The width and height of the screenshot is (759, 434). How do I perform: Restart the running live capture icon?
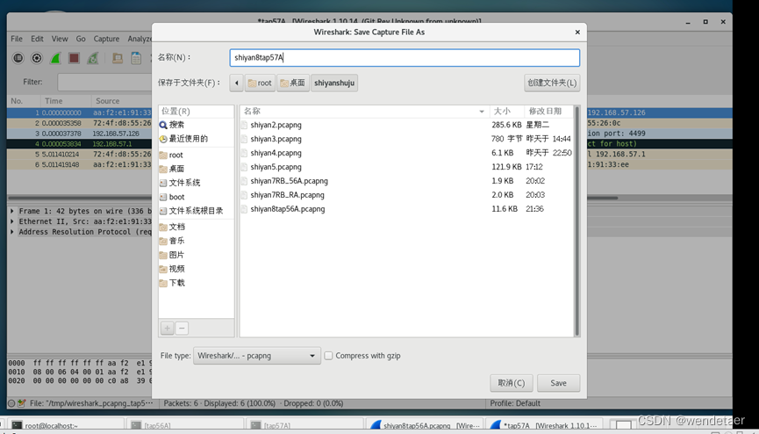(x=92, y=58)
